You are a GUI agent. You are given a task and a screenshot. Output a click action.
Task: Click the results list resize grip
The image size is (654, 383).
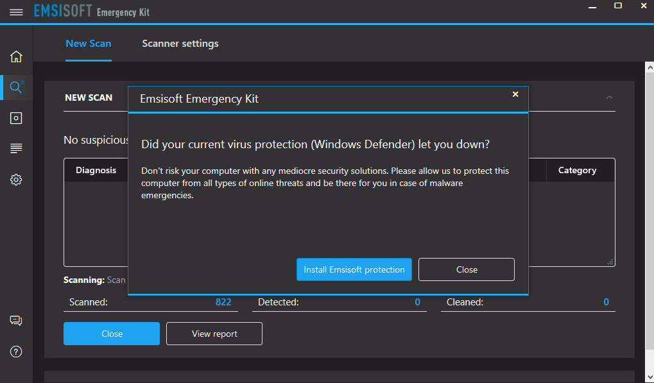tap(610, 262)
